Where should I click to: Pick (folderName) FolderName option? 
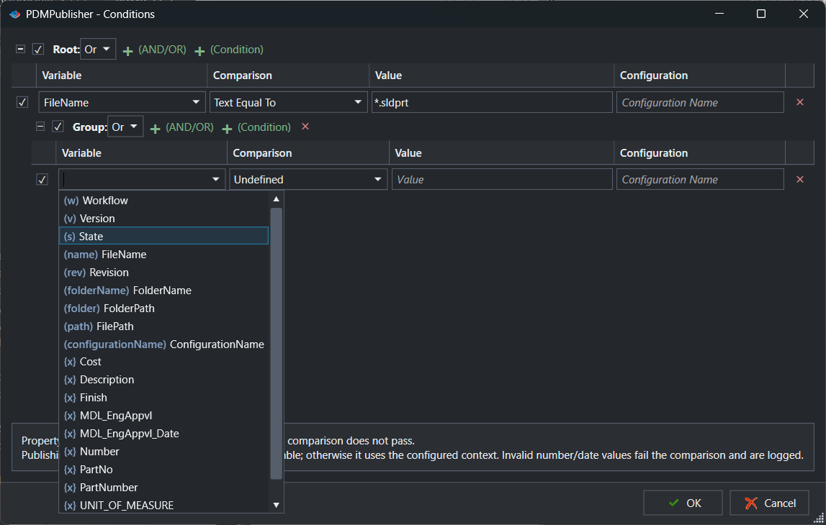[163, 291]
